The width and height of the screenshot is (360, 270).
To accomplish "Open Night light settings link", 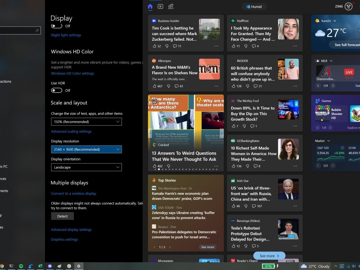I will click(x=66, y=35).
